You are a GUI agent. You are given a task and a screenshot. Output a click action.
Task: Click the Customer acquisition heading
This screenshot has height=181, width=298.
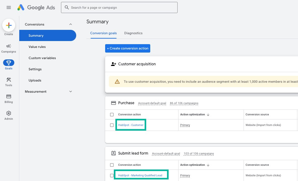137,64
